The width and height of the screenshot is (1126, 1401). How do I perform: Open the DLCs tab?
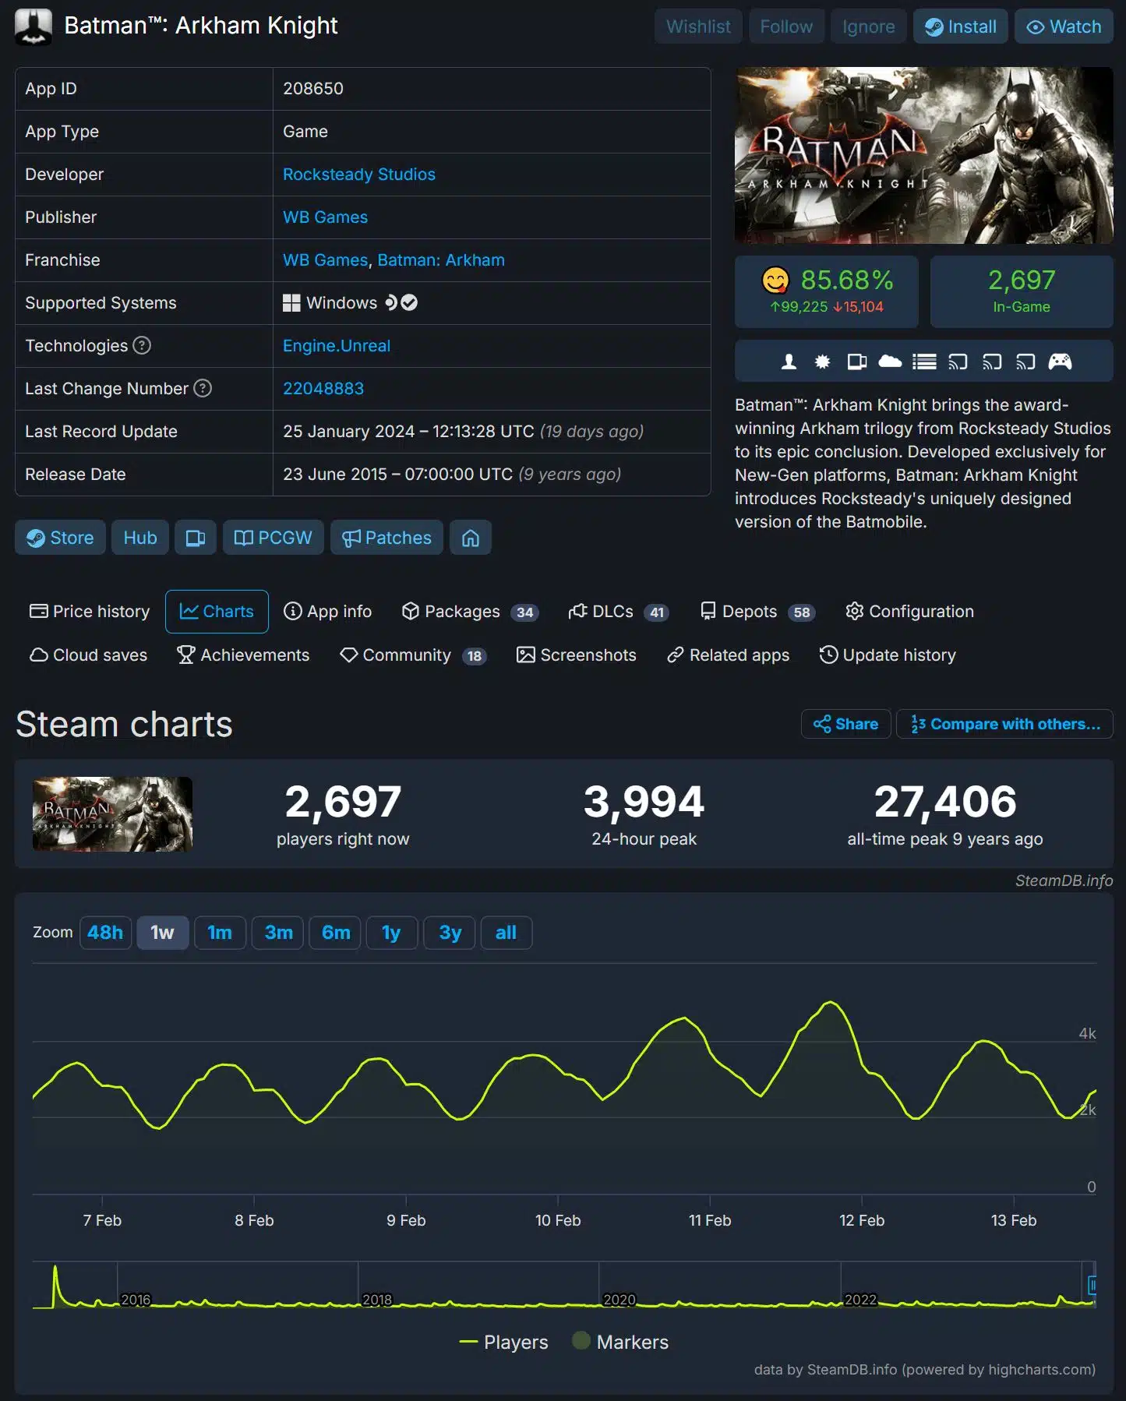619,612
